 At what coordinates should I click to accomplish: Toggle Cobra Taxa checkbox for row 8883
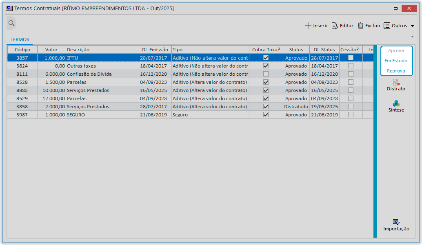point(266,90)
